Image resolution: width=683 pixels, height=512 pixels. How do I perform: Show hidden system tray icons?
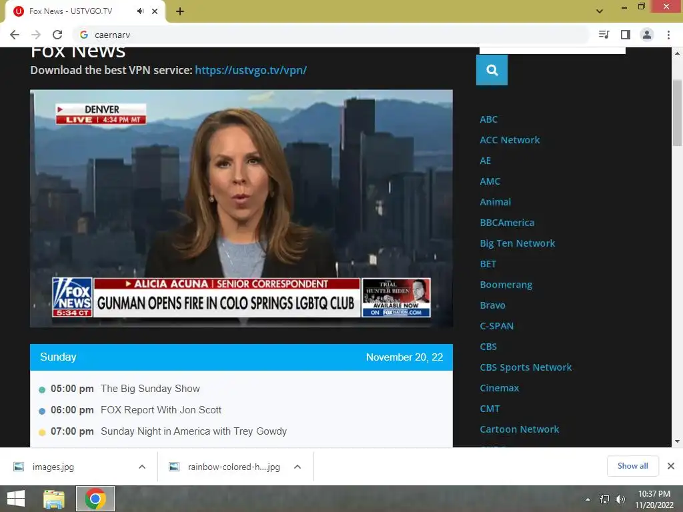pos(588,499)
